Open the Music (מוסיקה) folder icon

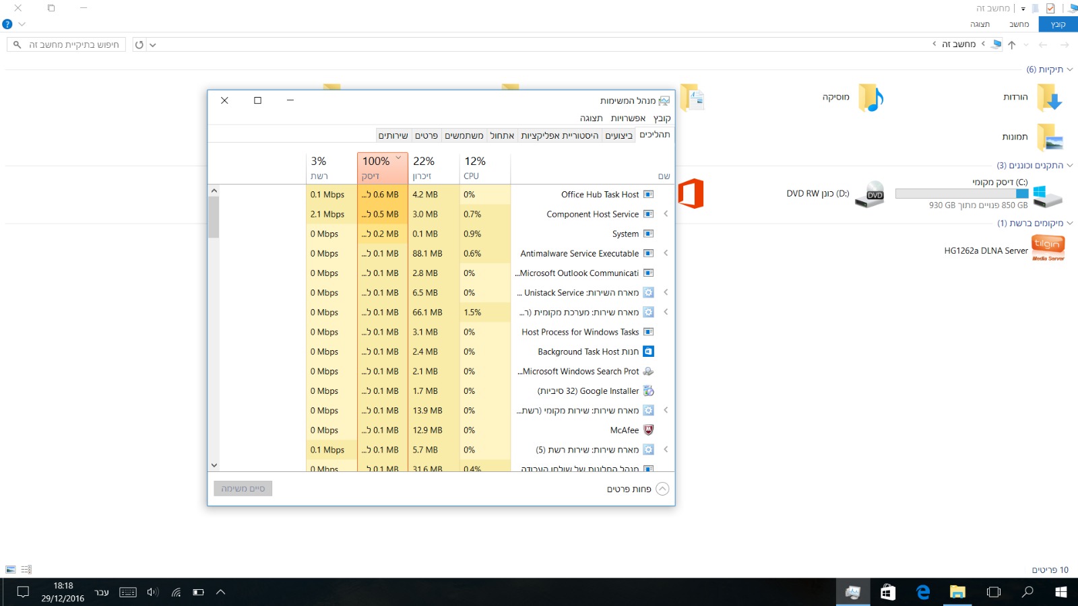870,98
